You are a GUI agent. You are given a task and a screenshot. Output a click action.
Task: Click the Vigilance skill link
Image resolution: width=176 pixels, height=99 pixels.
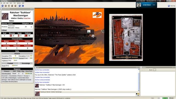[5, 61]
